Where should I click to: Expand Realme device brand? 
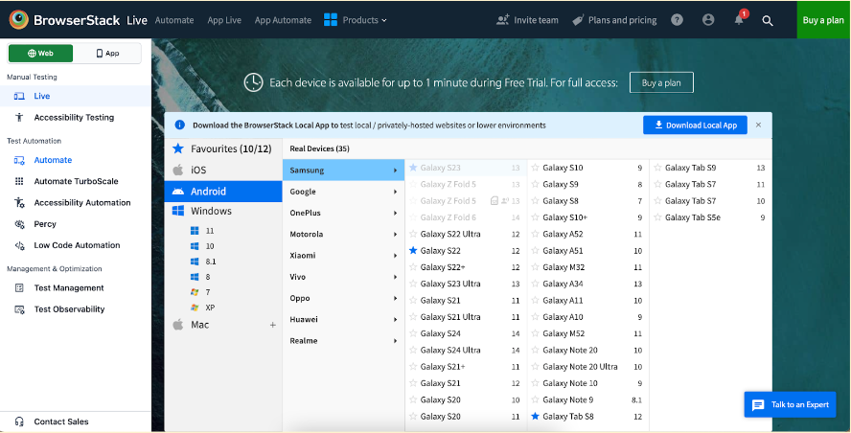click(x=343, y=341)
